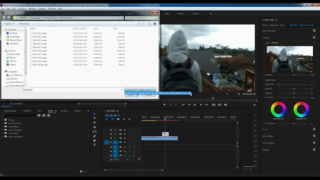The image size is (320, 180).
Task: Select the Hand tool
Action: 94,140
